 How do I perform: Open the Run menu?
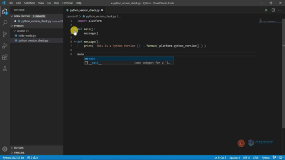click(57, 3)
